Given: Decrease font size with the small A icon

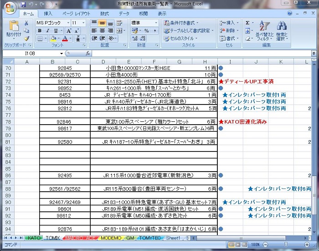Looking at the screenshot, I should tap(77, 31).
